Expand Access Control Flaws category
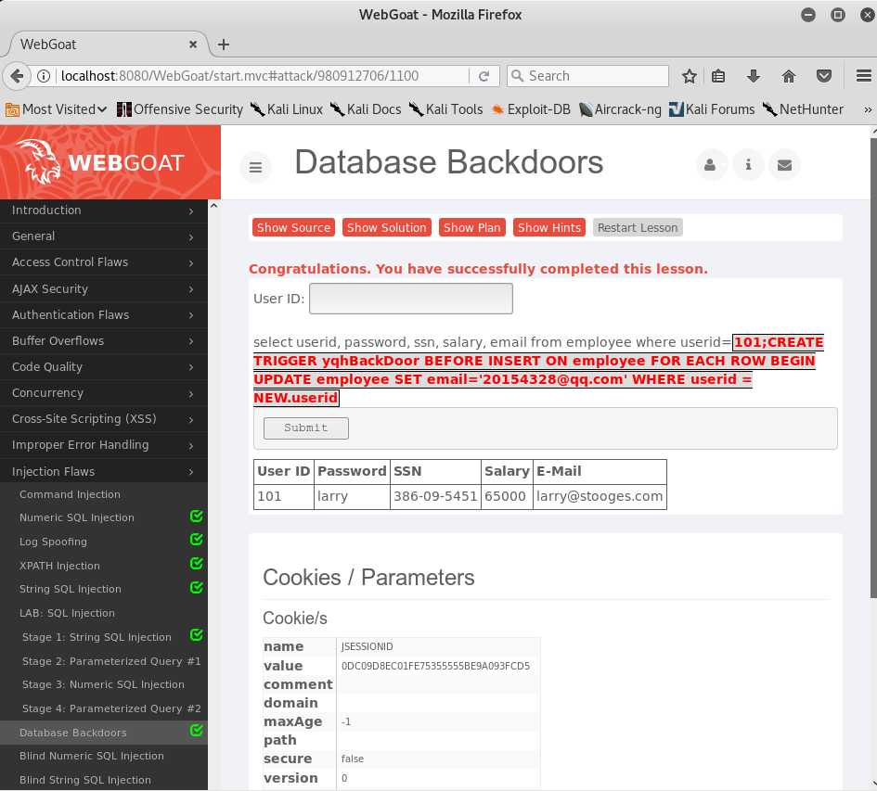Image resolution: width=877 pixels, height=791 pixels. tap(103, 262)
